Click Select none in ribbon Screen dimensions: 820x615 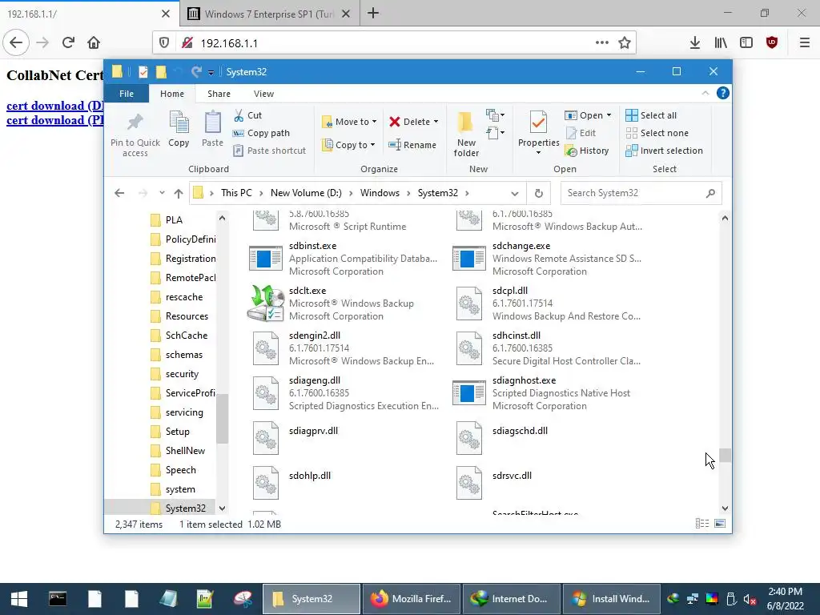coord(657,133)
